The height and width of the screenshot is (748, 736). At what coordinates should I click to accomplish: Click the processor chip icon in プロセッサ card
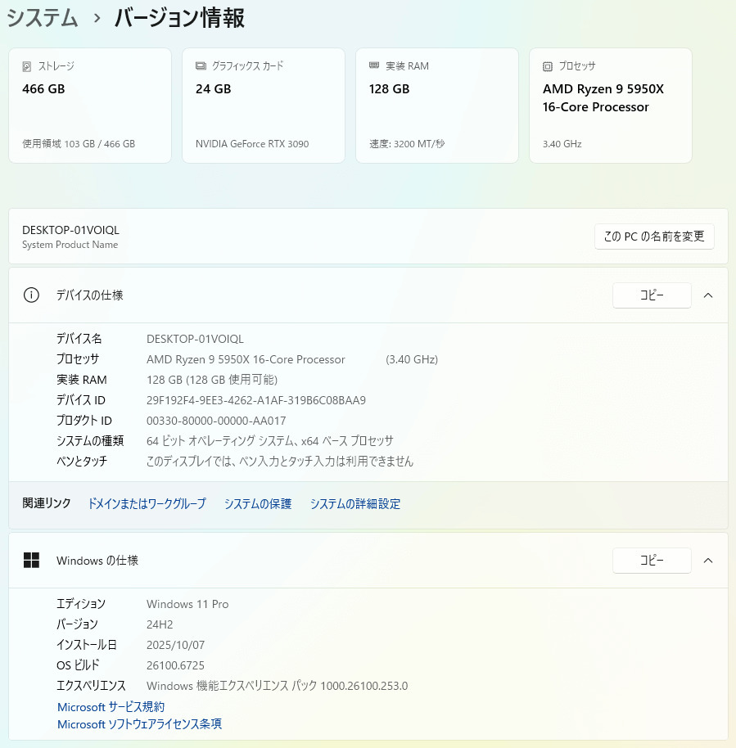548,66
